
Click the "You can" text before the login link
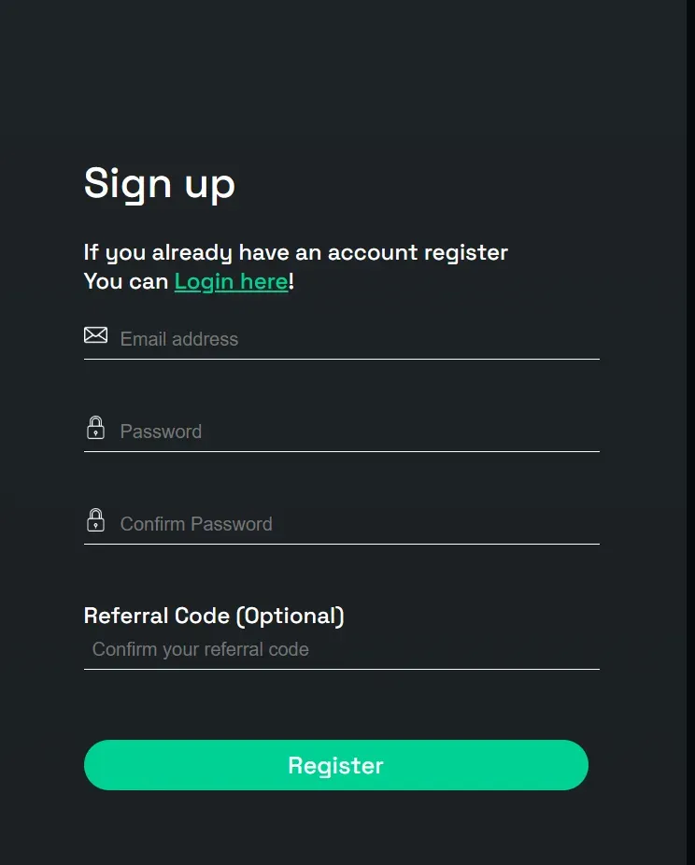tap(125, 281)
